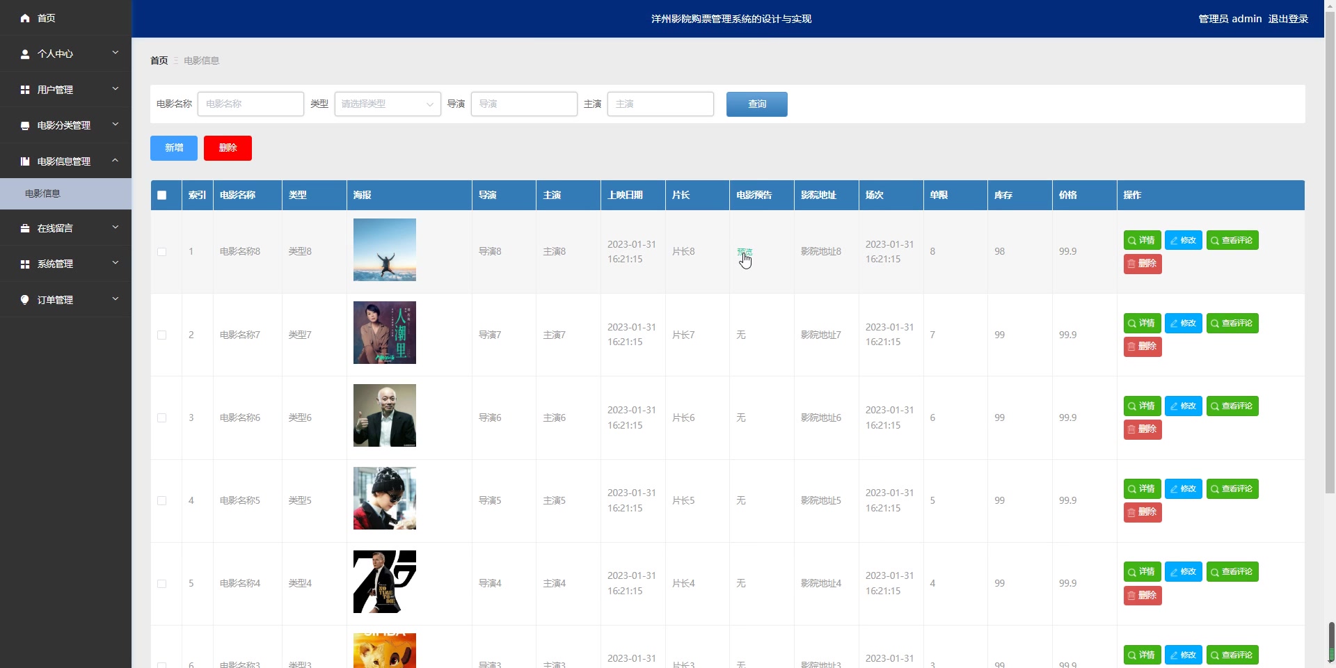Screen dimensions: 1336x668
Task: Open the 请选择类型 type dropdown
Action: click(387, 104)
